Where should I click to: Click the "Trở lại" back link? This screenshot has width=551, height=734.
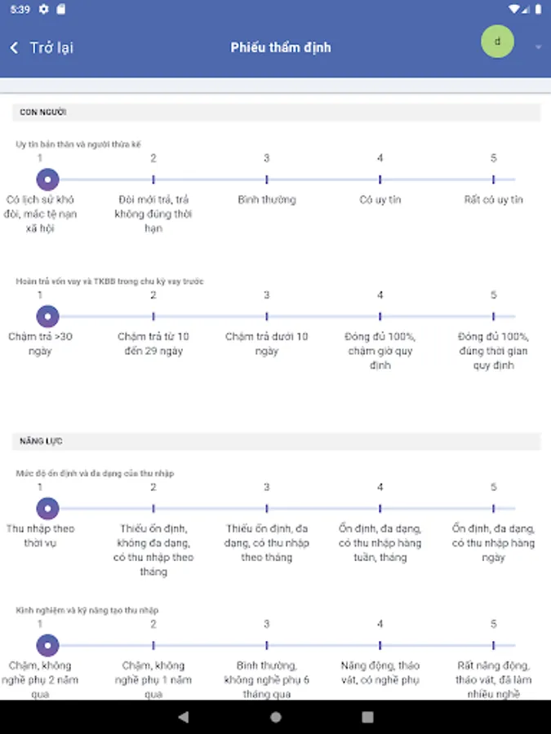(51, 48)
